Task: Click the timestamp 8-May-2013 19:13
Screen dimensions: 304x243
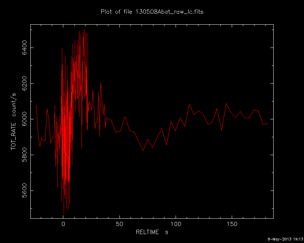Action: click(285, 239)
